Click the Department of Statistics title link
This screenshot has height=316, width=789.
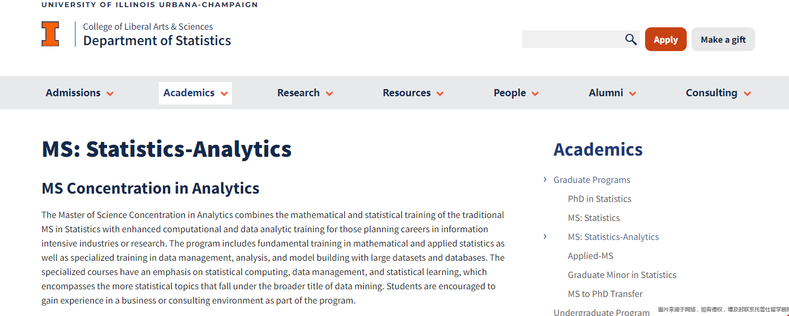point(157,40)
